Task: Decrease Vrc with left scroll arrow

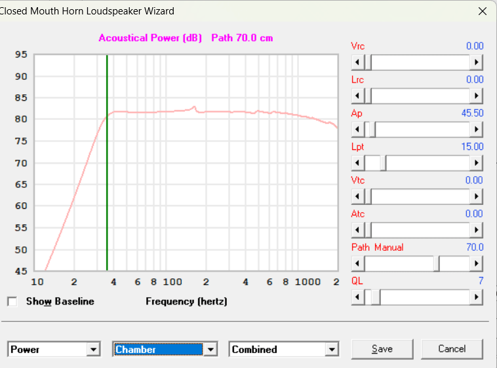Action: [358, 62]
